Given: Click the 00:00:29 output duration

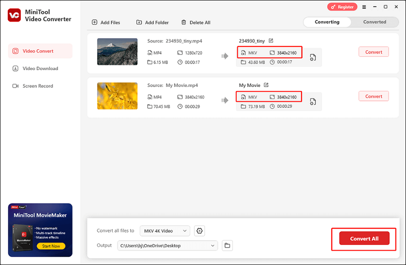Looking at the screenshot, I should [x=281, y=106].
